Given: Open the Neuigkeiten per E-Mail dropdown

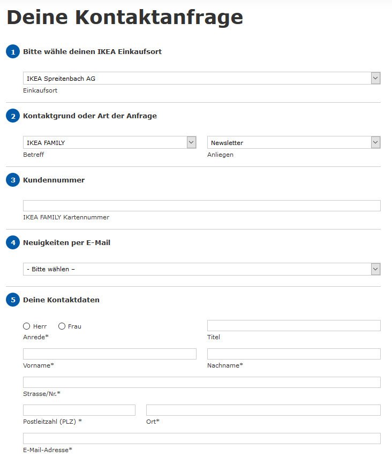Looking at the screenshot, I should [x=202, y=269].
